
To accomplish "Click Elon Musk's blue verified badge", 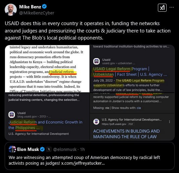I will pyautogui.click(x=43, y=149).
